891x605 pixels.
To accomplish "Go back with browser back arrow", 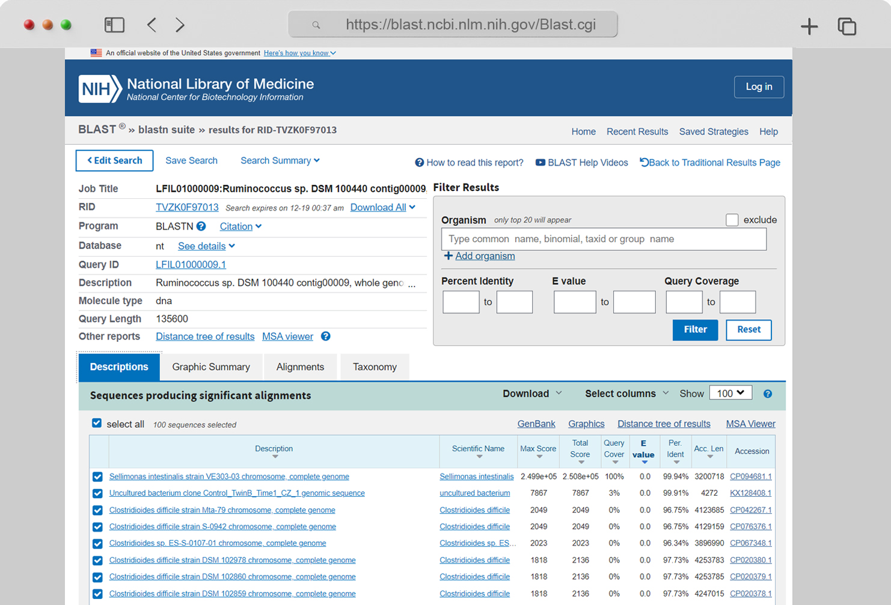I will [x=152, y=25].
